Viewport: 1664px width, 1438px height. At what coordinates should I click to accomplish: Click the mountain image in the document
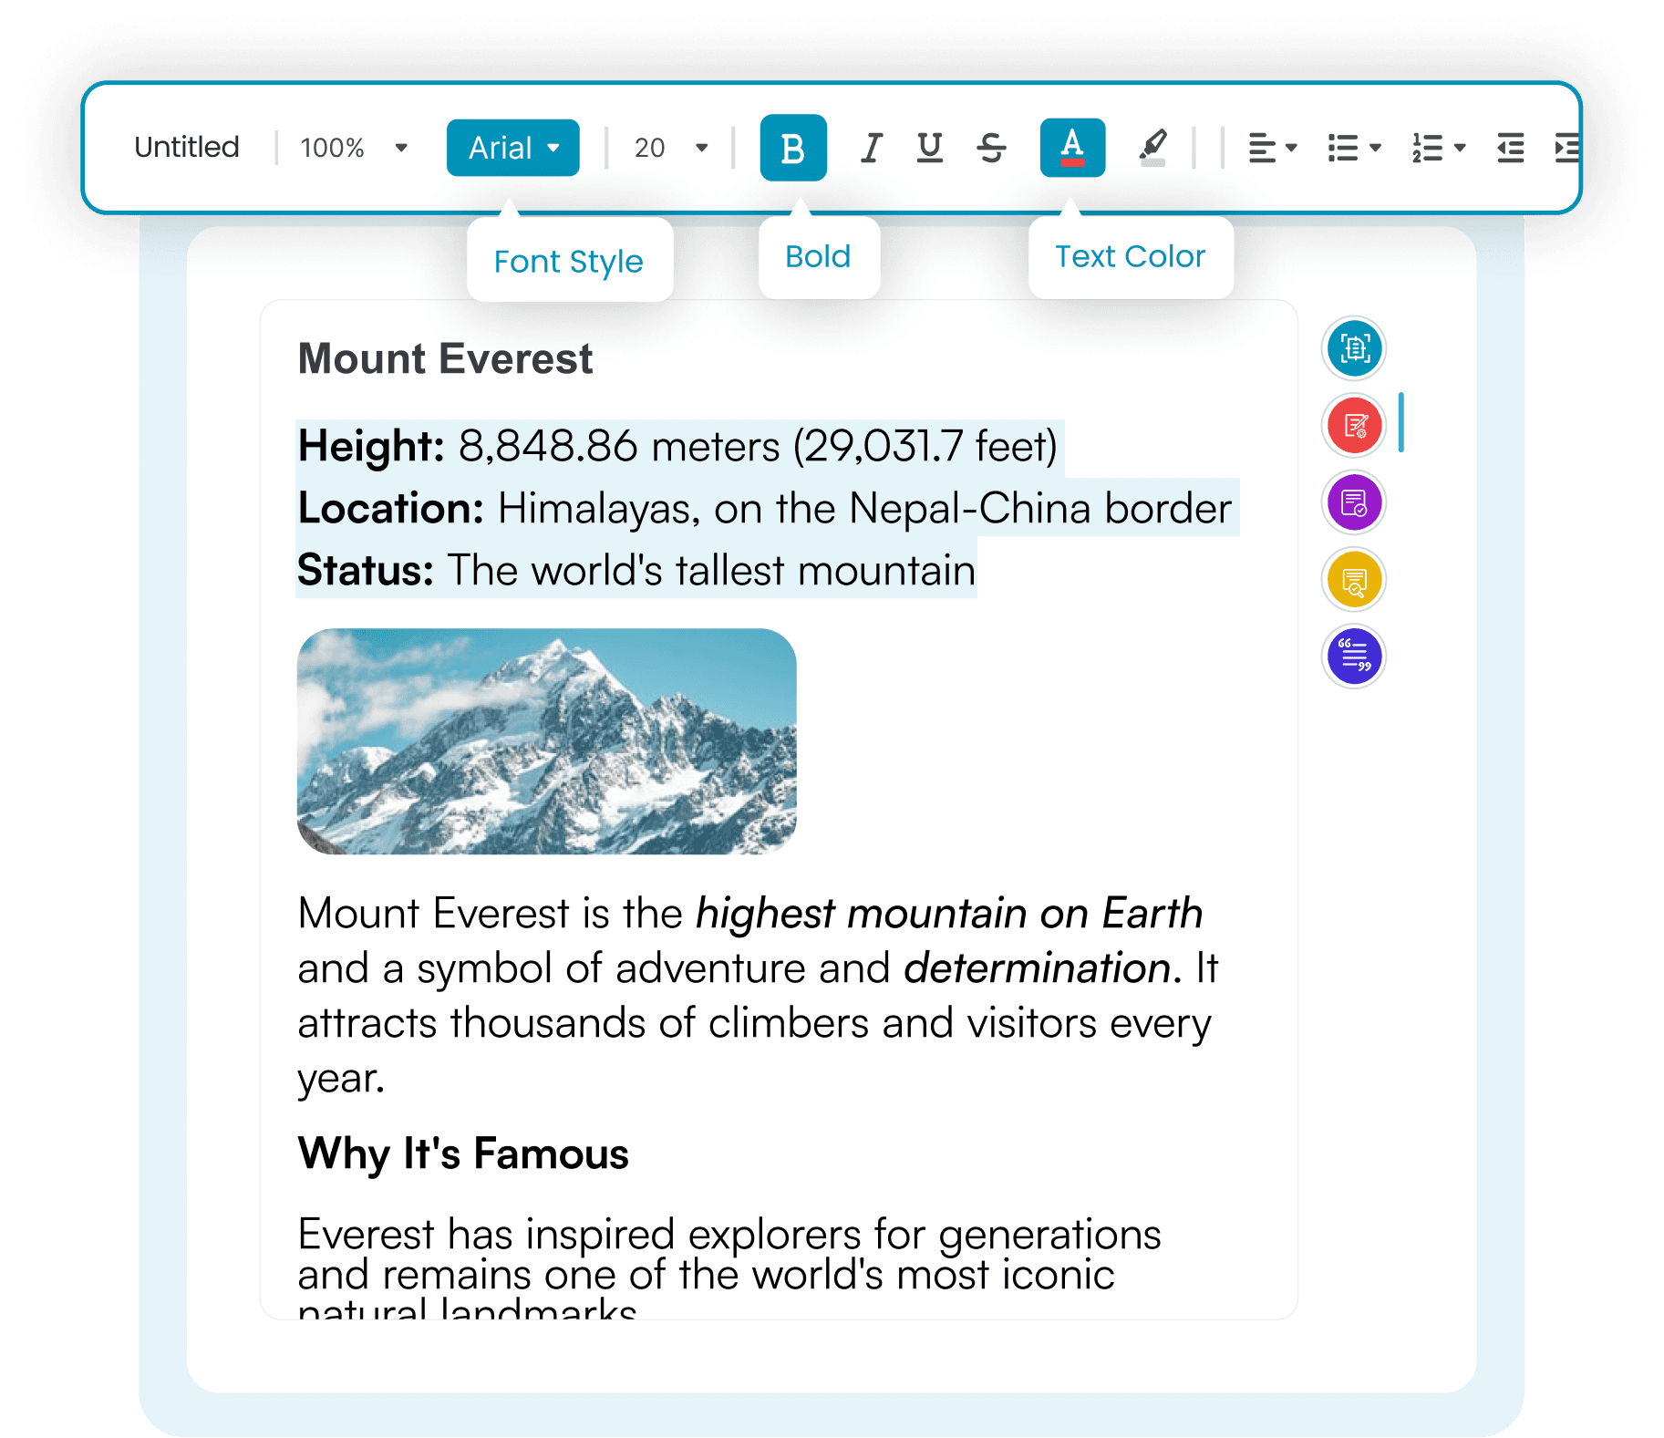(x=547, y=741)
